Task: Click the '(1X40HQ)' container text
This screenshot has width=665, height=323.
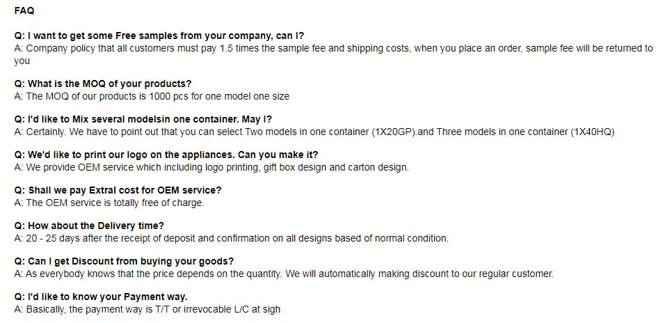Action: [x=592, y=132]
